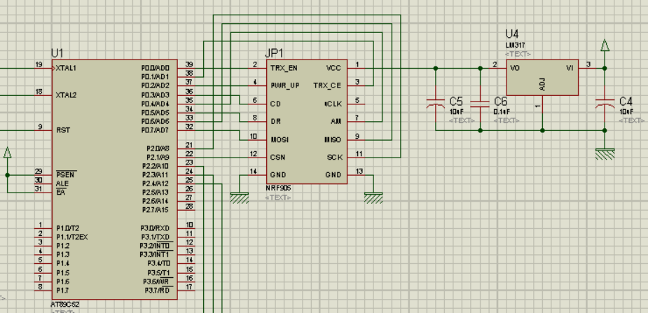Click the JP1 NRF905 module component
The width and height of the screenshot is (648, 313).
(x=306, y=123)
